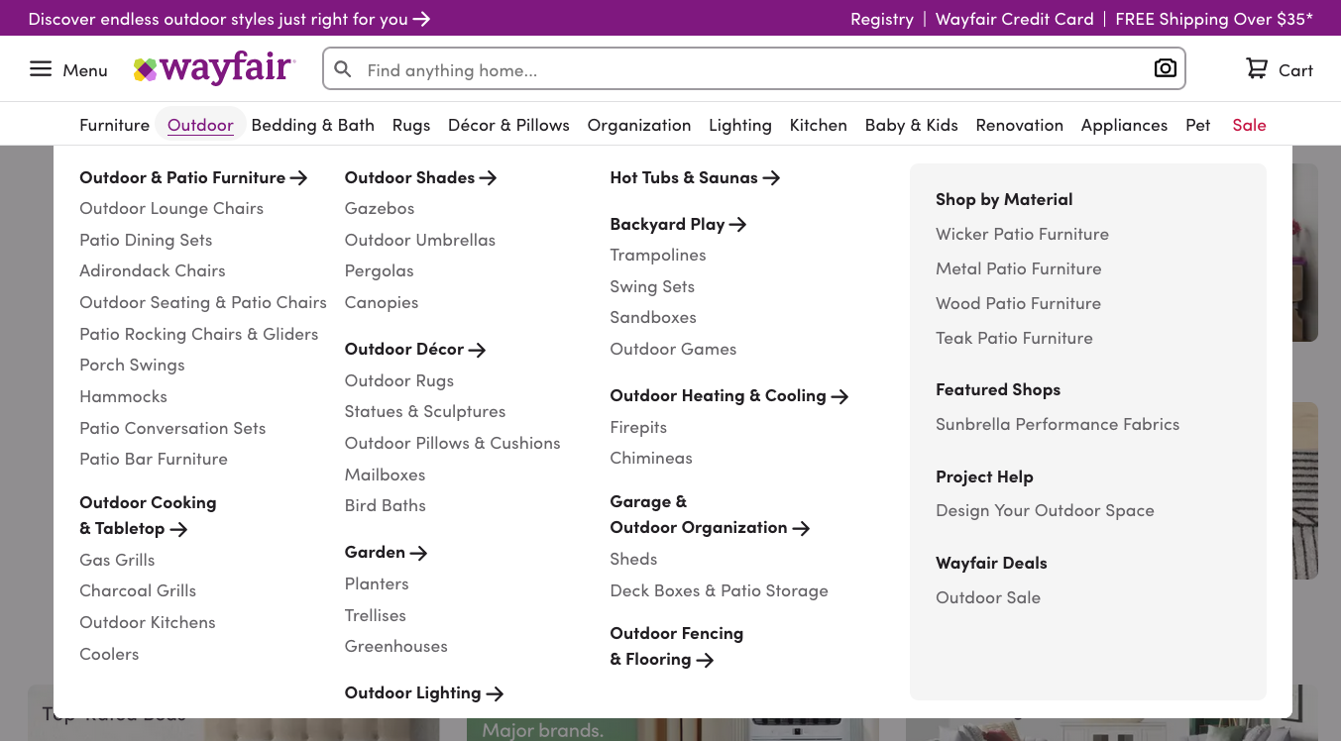
Task: Click the arrow next to Outdoor Shades
Action: 488,177
